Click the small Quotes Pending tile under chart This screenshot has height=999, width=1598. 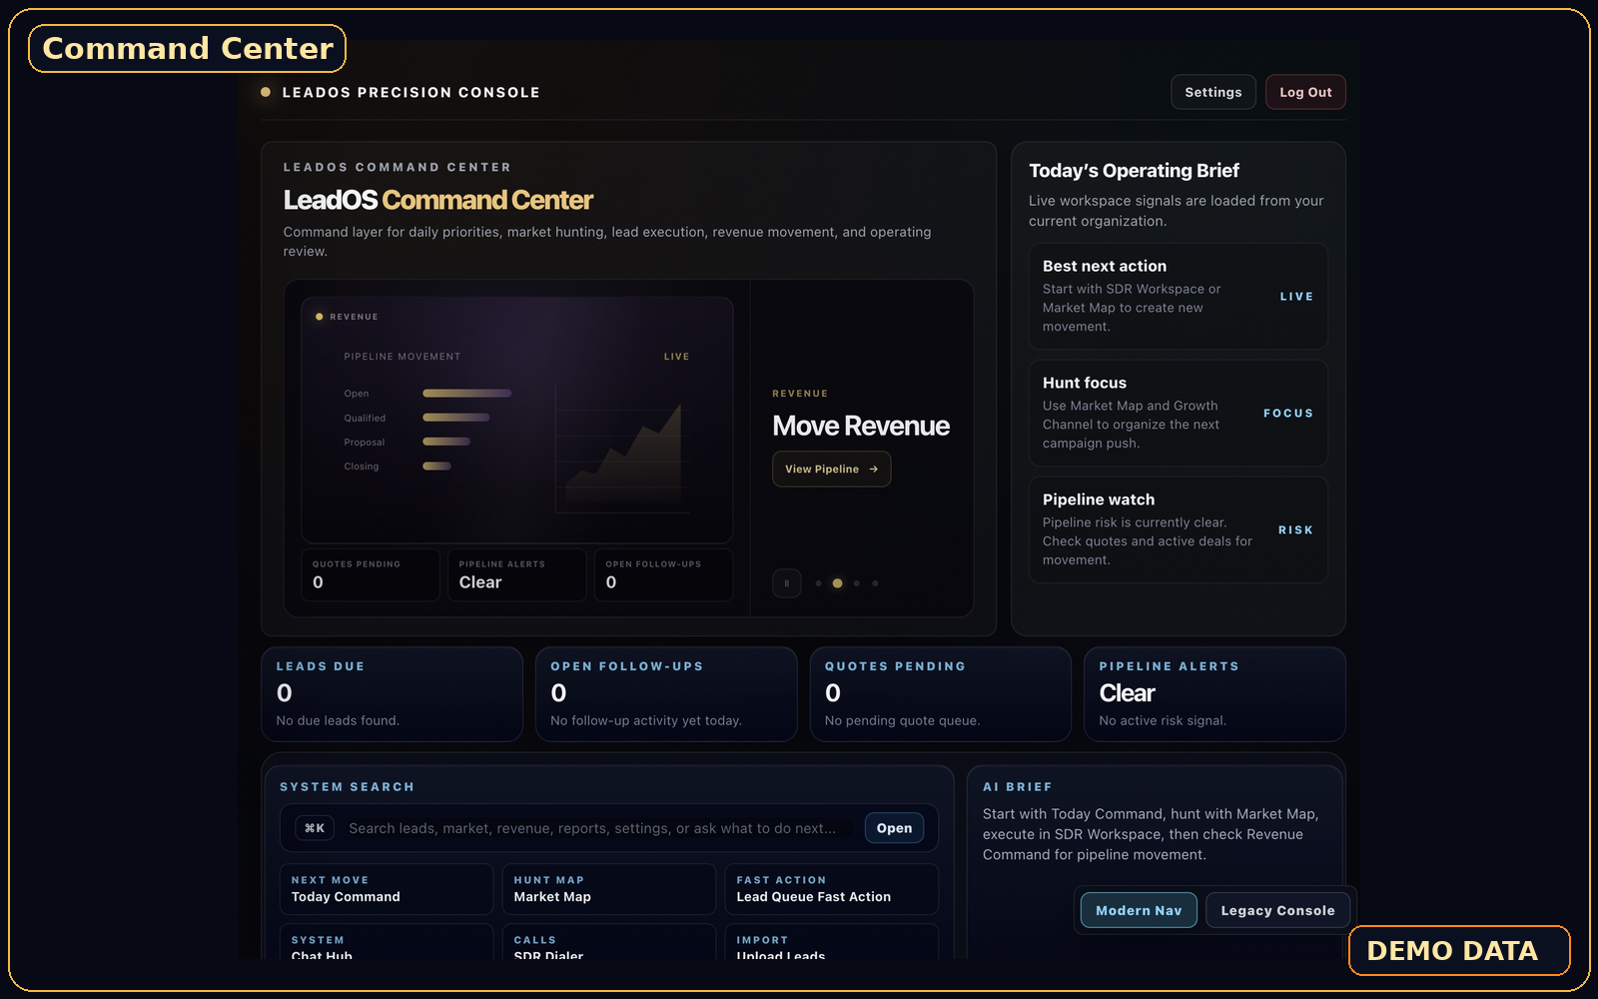pos(371,574)
